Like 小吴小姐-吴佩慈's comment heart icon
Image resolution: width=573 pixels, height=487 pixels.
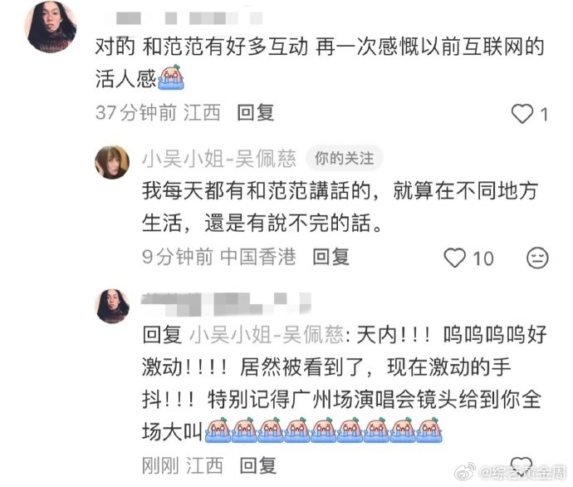coord(454,258)
